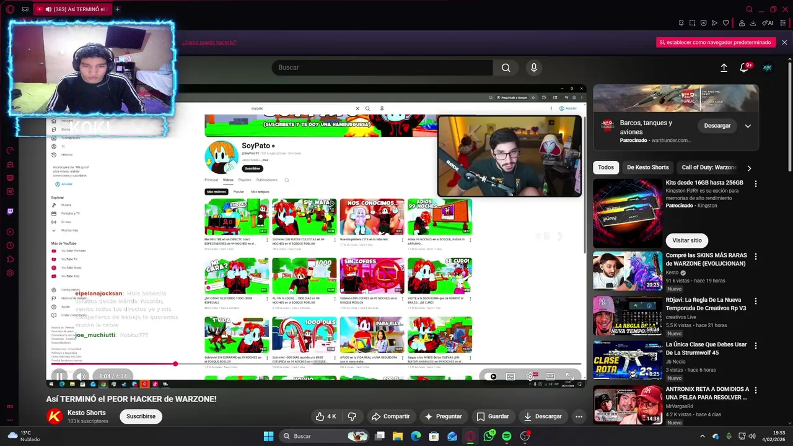Show more filter chips with arrow
This screenshot has width=793, height=446.
point(749,168)
